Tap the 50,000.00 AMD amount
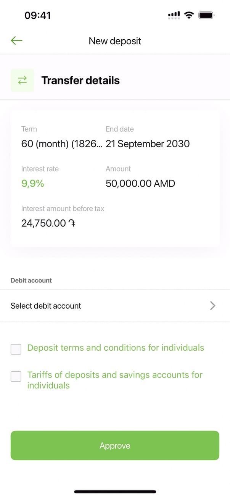Image resolution: width=230 pixels, height=498 pixels. [140, 184]
